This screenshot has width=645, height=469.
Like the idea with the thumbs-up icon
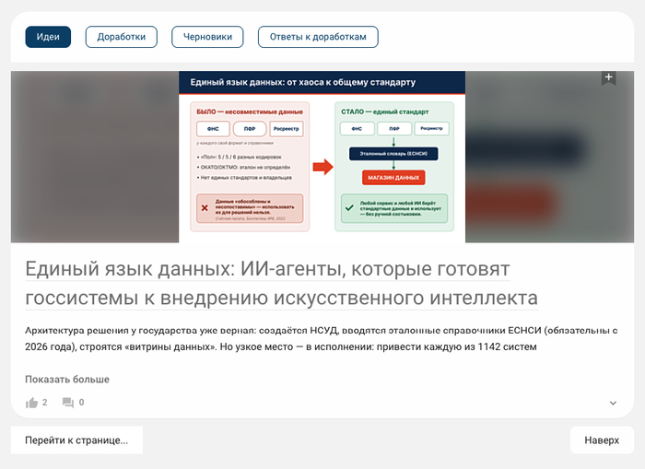click(31, 403)
